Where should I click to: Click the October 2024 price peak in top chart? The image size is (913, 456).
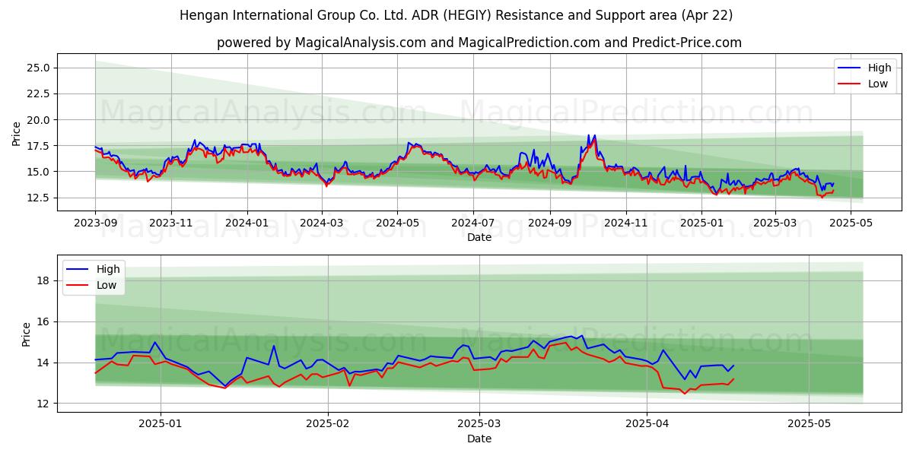(591, 138)
